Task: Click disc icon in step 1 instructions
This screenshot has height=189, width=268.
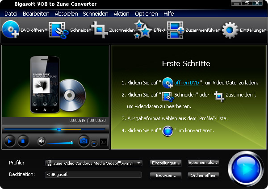Action: pyautogui.click(x=167, y=83)
